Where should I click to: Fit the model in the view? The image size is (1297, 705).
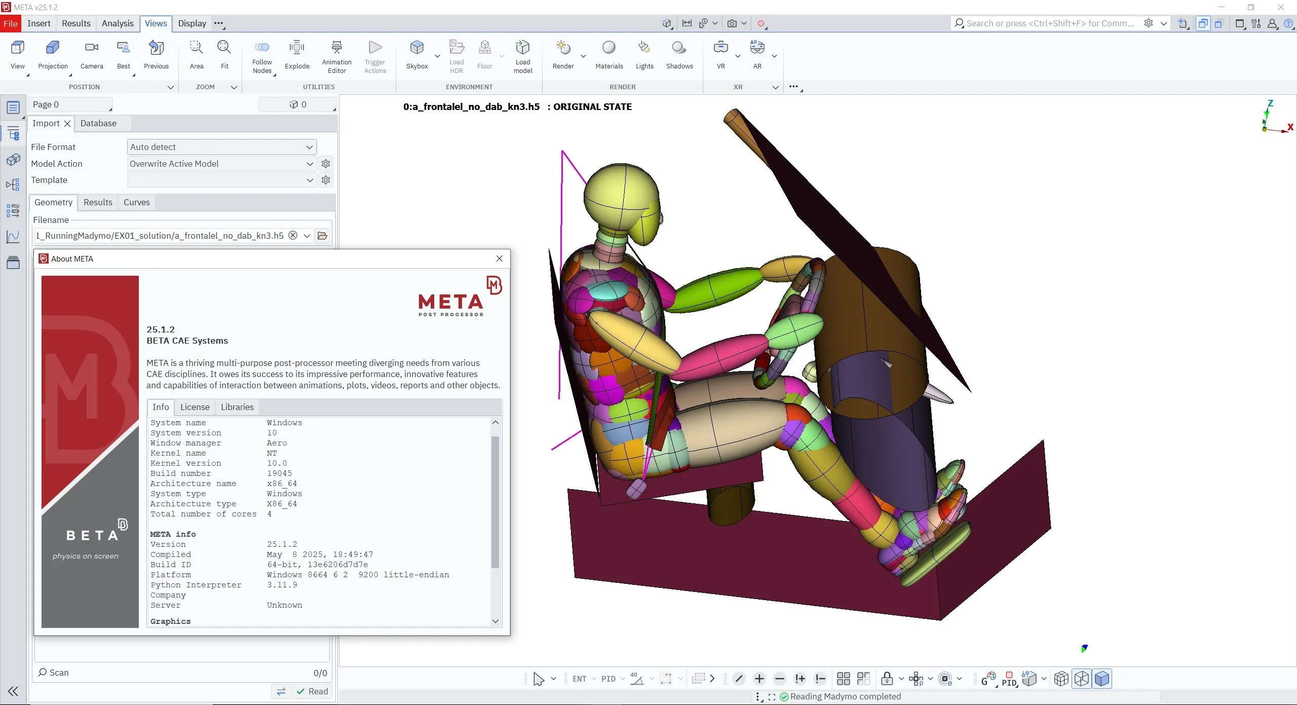224,55
